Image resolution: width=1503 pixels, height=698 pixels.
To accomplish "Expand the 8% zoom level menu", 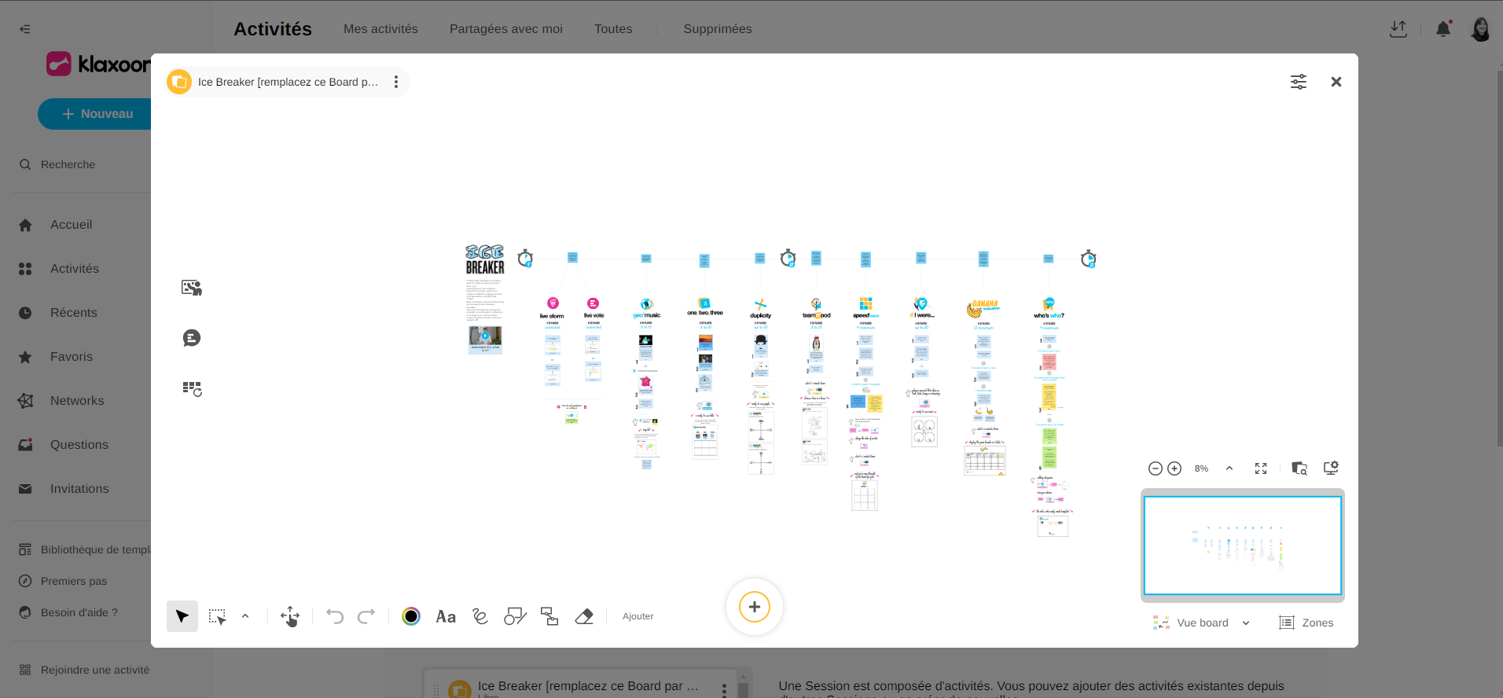I will pos(1229,468).
